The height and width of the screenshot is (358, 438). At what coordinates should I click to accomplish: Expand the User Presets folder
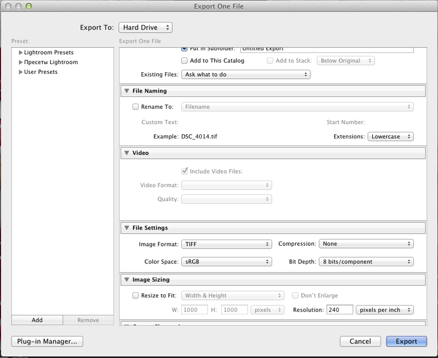click(21, 72)
